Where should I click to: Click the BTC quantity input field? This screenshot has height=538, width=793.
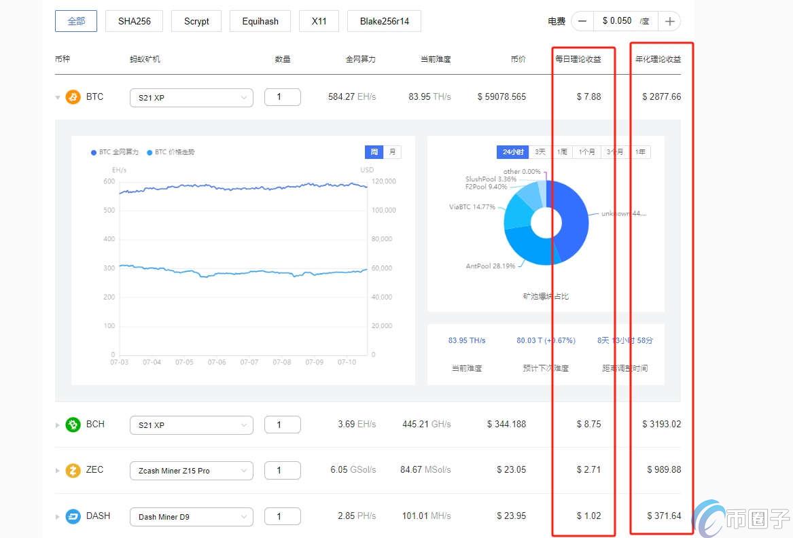pos(283,97)
